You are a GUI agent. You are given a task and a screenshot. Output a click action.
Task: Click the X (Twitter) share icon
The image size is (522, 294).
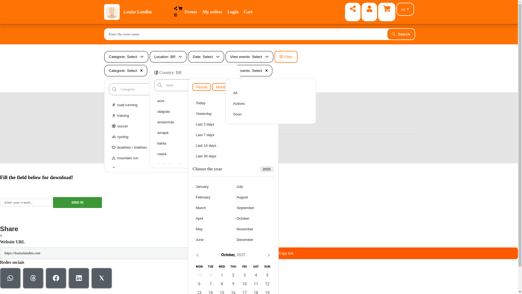click(102, 278)
